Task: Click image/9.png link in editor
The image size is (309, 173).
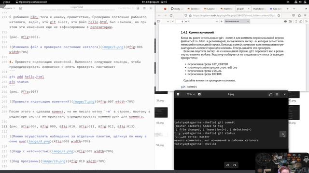Action: click(x=63, y=151)
